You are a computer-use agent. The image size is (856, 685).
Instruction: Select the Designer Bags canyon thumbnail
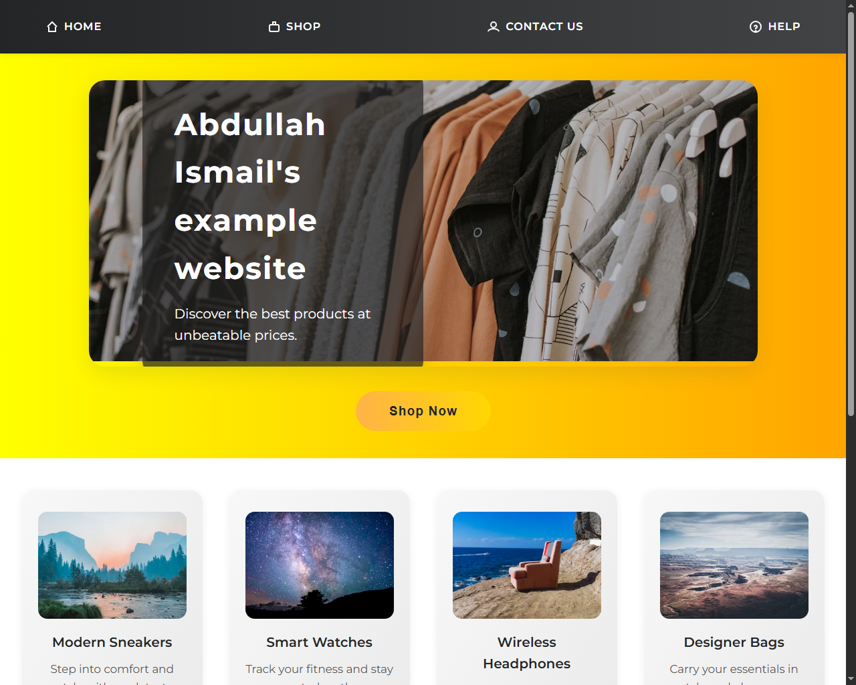click(734, 565)
